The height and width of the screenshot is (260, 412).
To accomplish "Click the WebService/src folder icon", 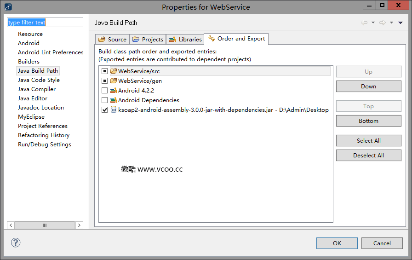I will 114,71.
